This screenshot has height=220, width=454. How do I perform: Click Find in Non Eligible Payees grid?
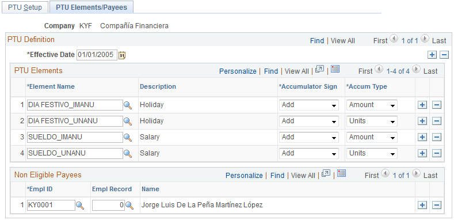pos(277,175)
